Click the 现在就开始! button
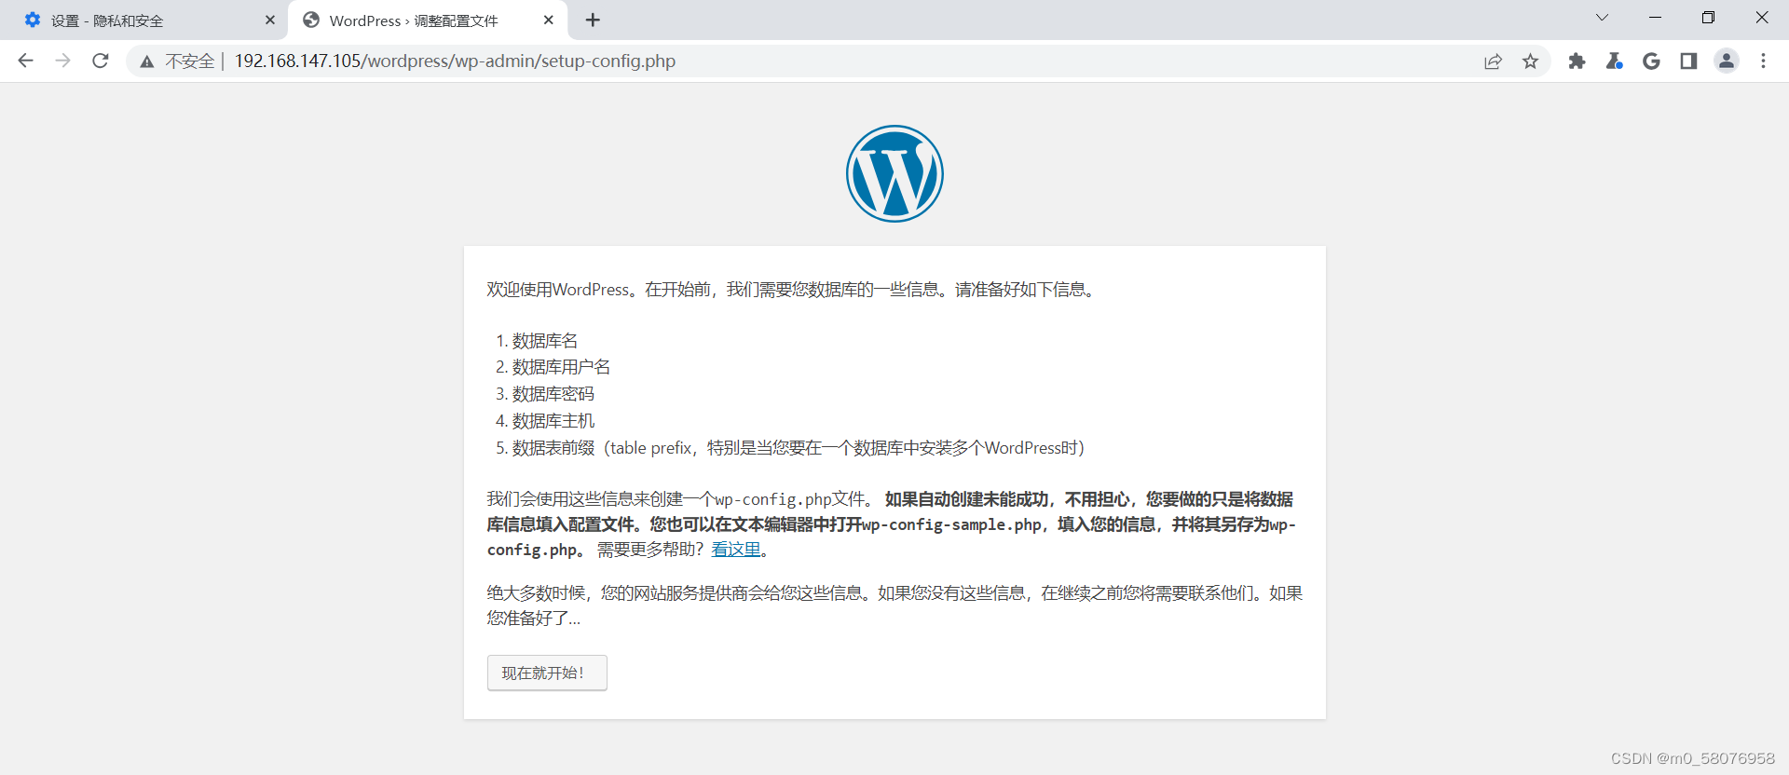 (547, 673)
